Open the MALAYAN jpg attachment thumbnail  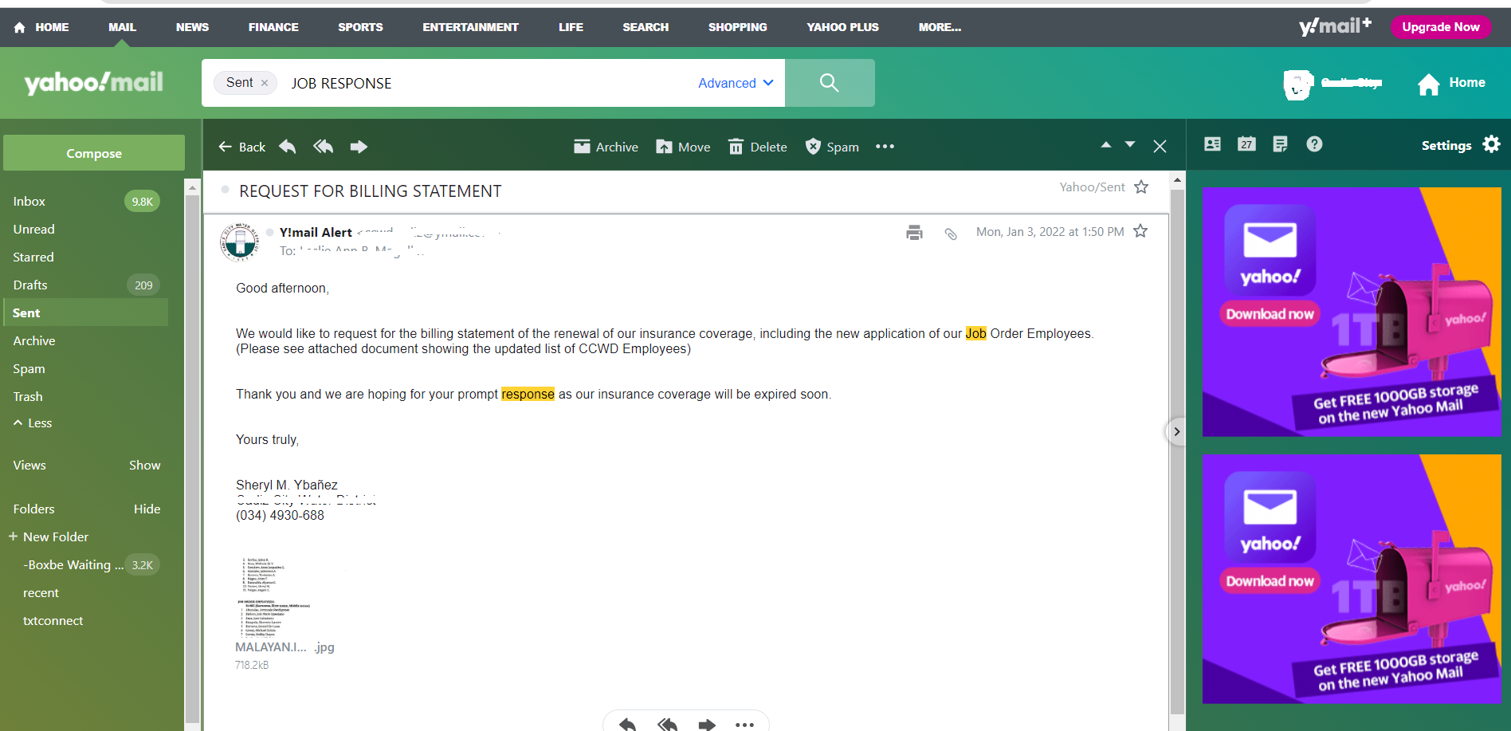[275, 595]
